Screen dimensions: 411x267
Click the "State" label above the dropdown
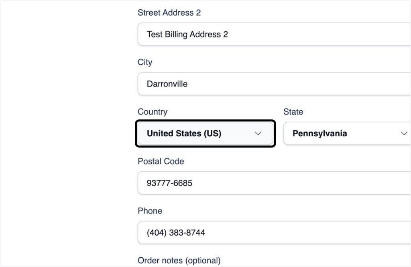(293, 112)
